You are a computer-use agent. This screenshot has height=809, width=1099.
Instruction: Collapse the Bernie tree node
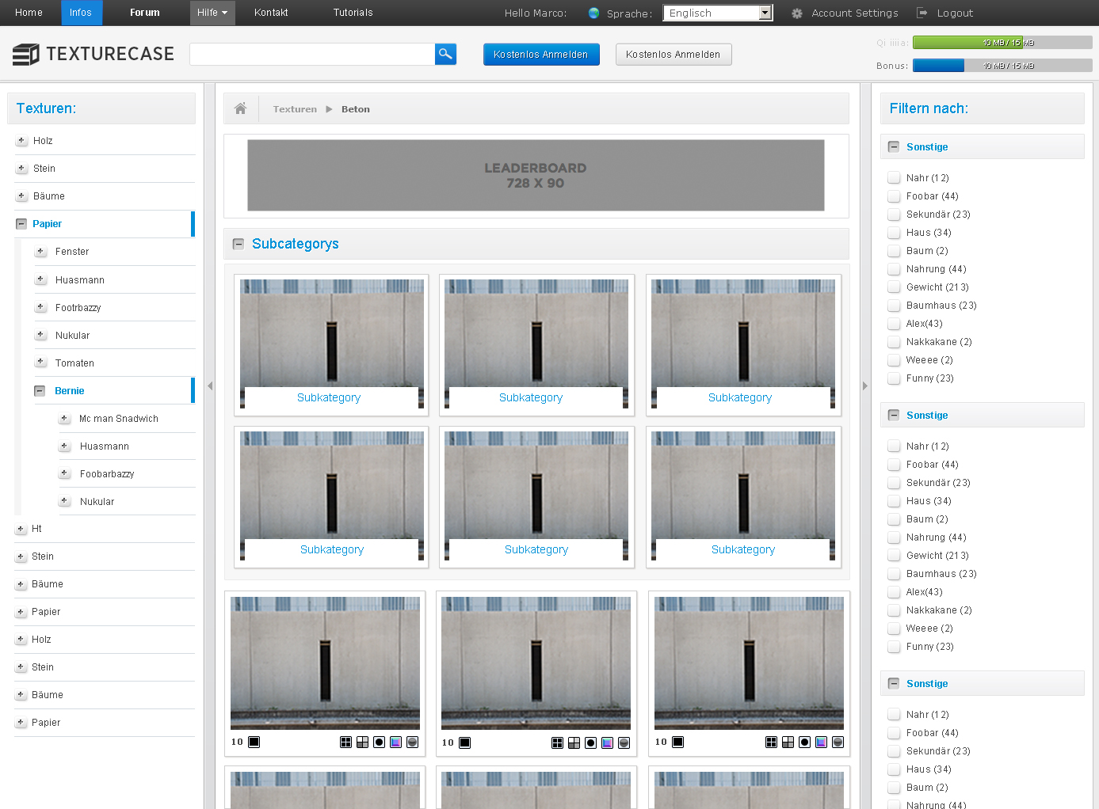pyautogui.click(x=40, y=391)
